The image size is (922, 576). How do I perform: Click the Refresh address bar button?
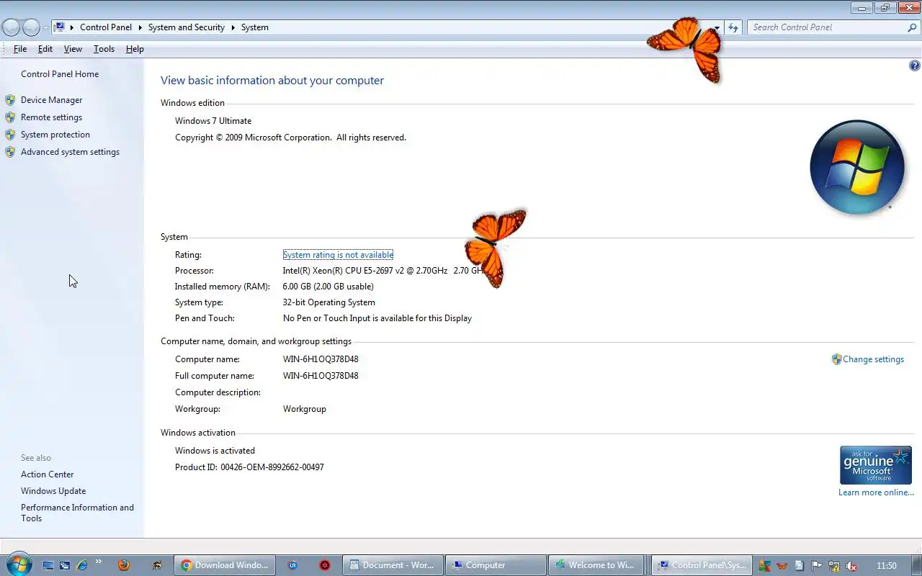pyautogui.click(x=733, y=27)
